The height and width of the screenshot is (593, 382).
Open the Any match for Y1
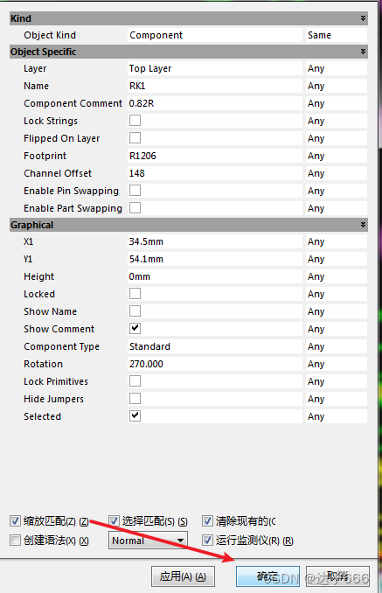[337, 259]
